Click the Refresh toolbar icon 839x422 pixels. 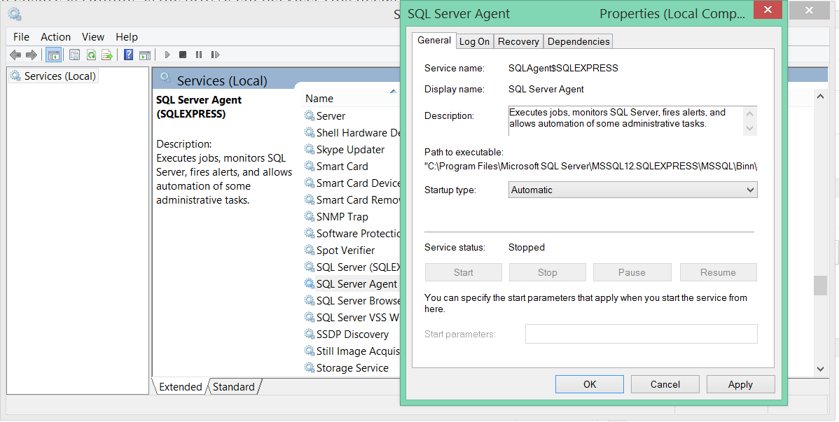click(x=92, y=55)
